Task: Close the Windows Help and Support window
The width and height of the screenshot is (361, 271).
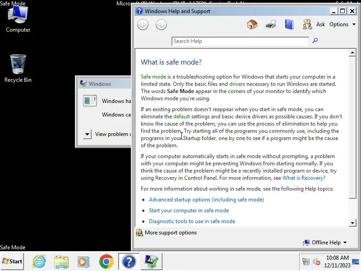Action: point(352,11)
